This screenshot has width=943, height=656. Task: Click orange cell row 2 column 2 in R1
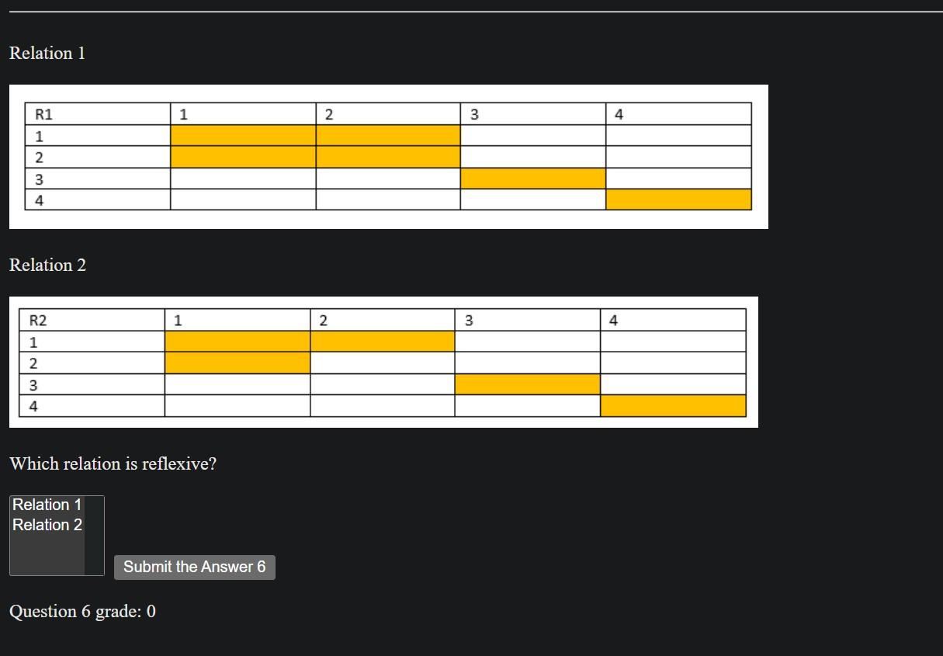point(387,158)
